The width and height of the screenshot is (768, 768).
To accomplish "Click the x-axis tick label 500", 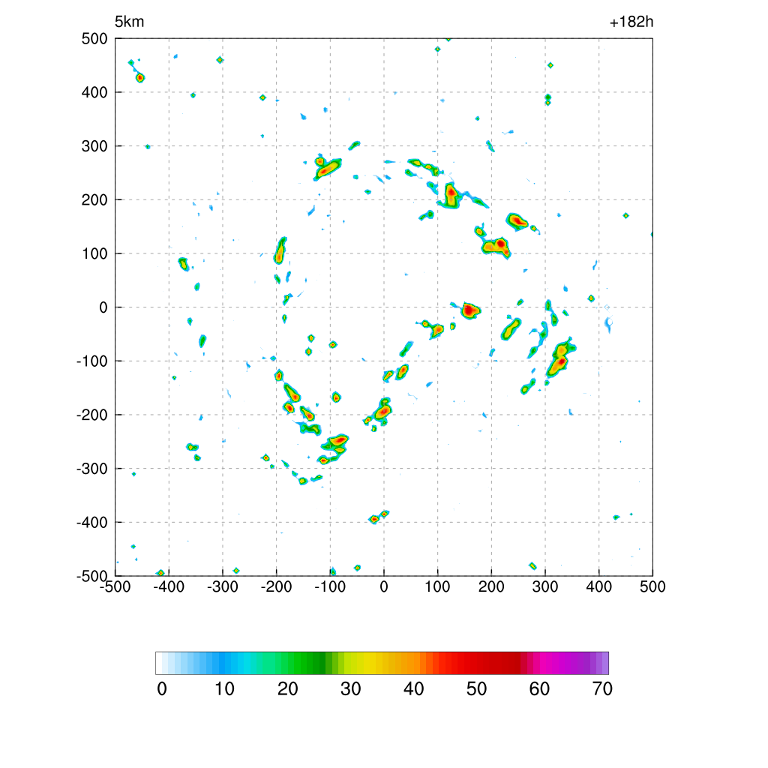I will (x=652, y=586).
